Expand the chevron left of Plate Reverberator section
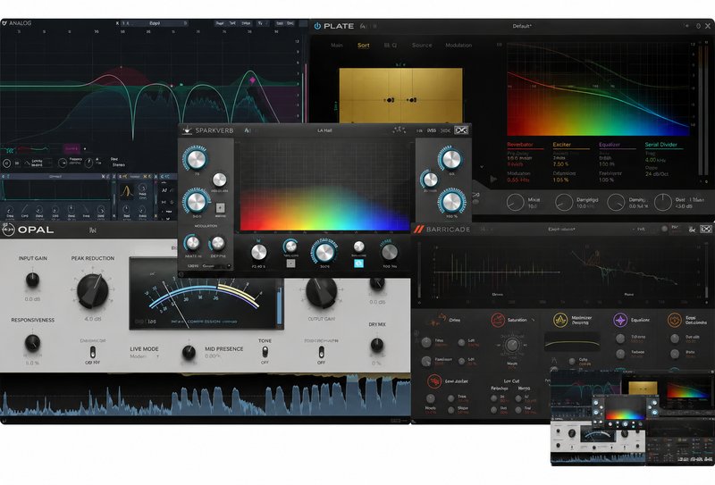Viewport: 715px width, 485px height. click(x=482, y=167)
